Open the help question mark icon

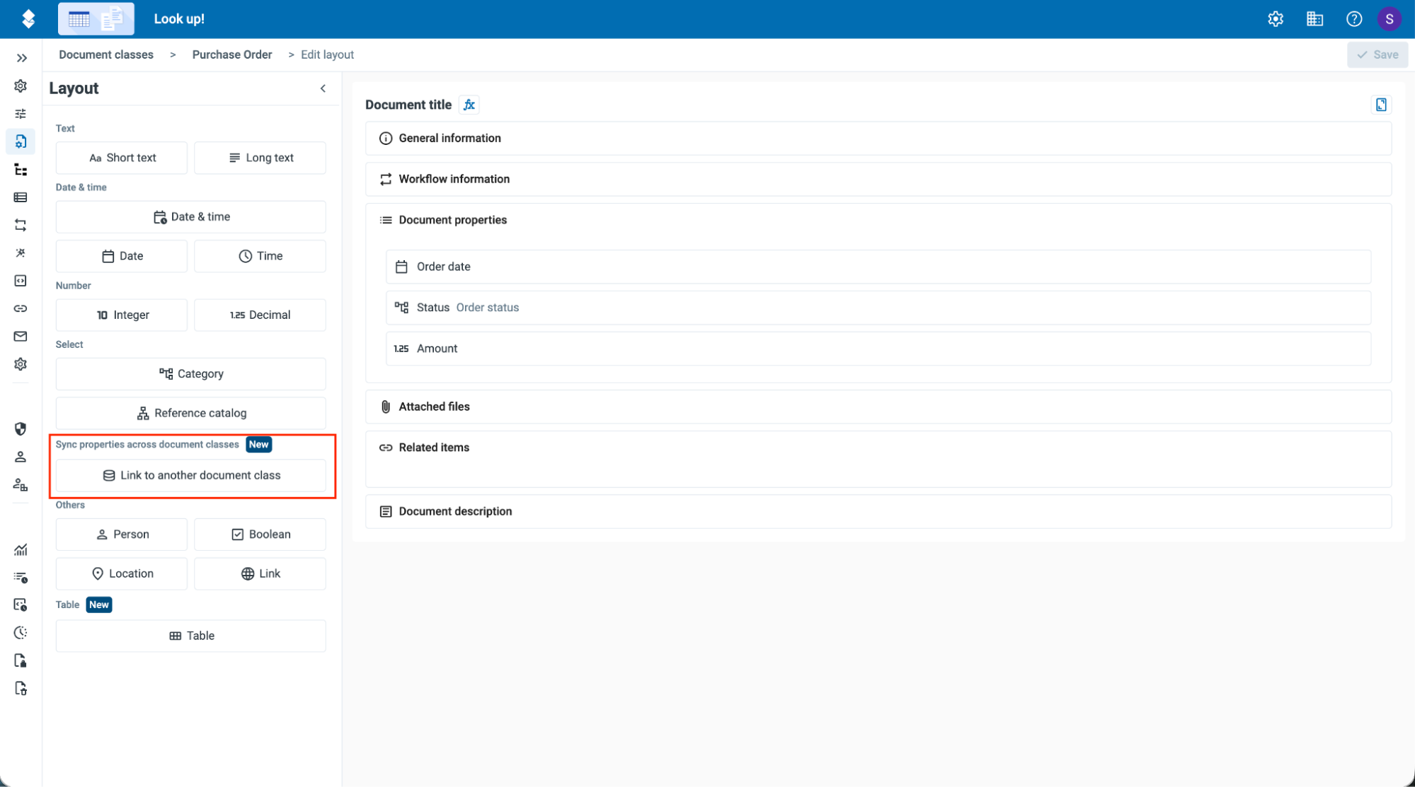(x=1354, y=19)
